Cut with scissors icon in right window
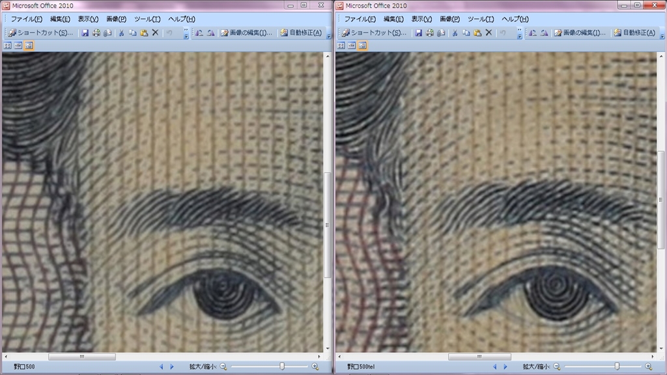 455,33
